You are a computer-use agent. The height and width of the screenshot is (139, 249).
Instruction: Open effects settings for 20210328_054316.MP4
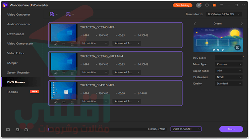point(72,102)
